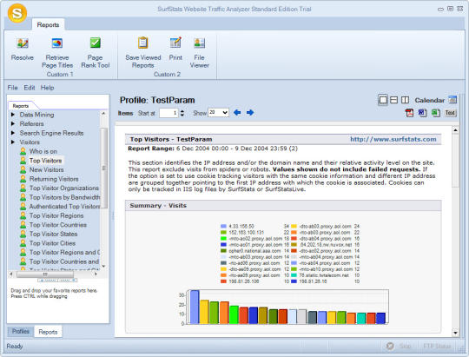Viewport: 469px width, 357px height.
Task: Expand the Data Mining tree node
Action: tap(13, 115)
